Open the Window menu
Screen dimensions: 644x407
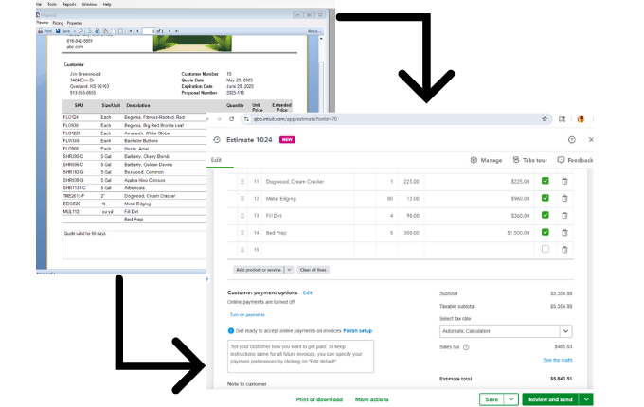click(x=89, y=4)
